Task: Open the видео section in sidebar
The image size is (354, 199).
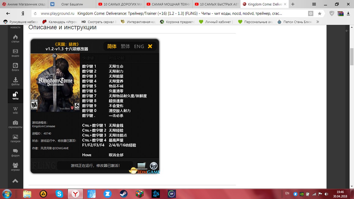Action: (15, 53)
